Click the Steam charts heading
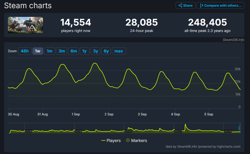The height and width of the screenshot is (154, 250). [28, 6]
